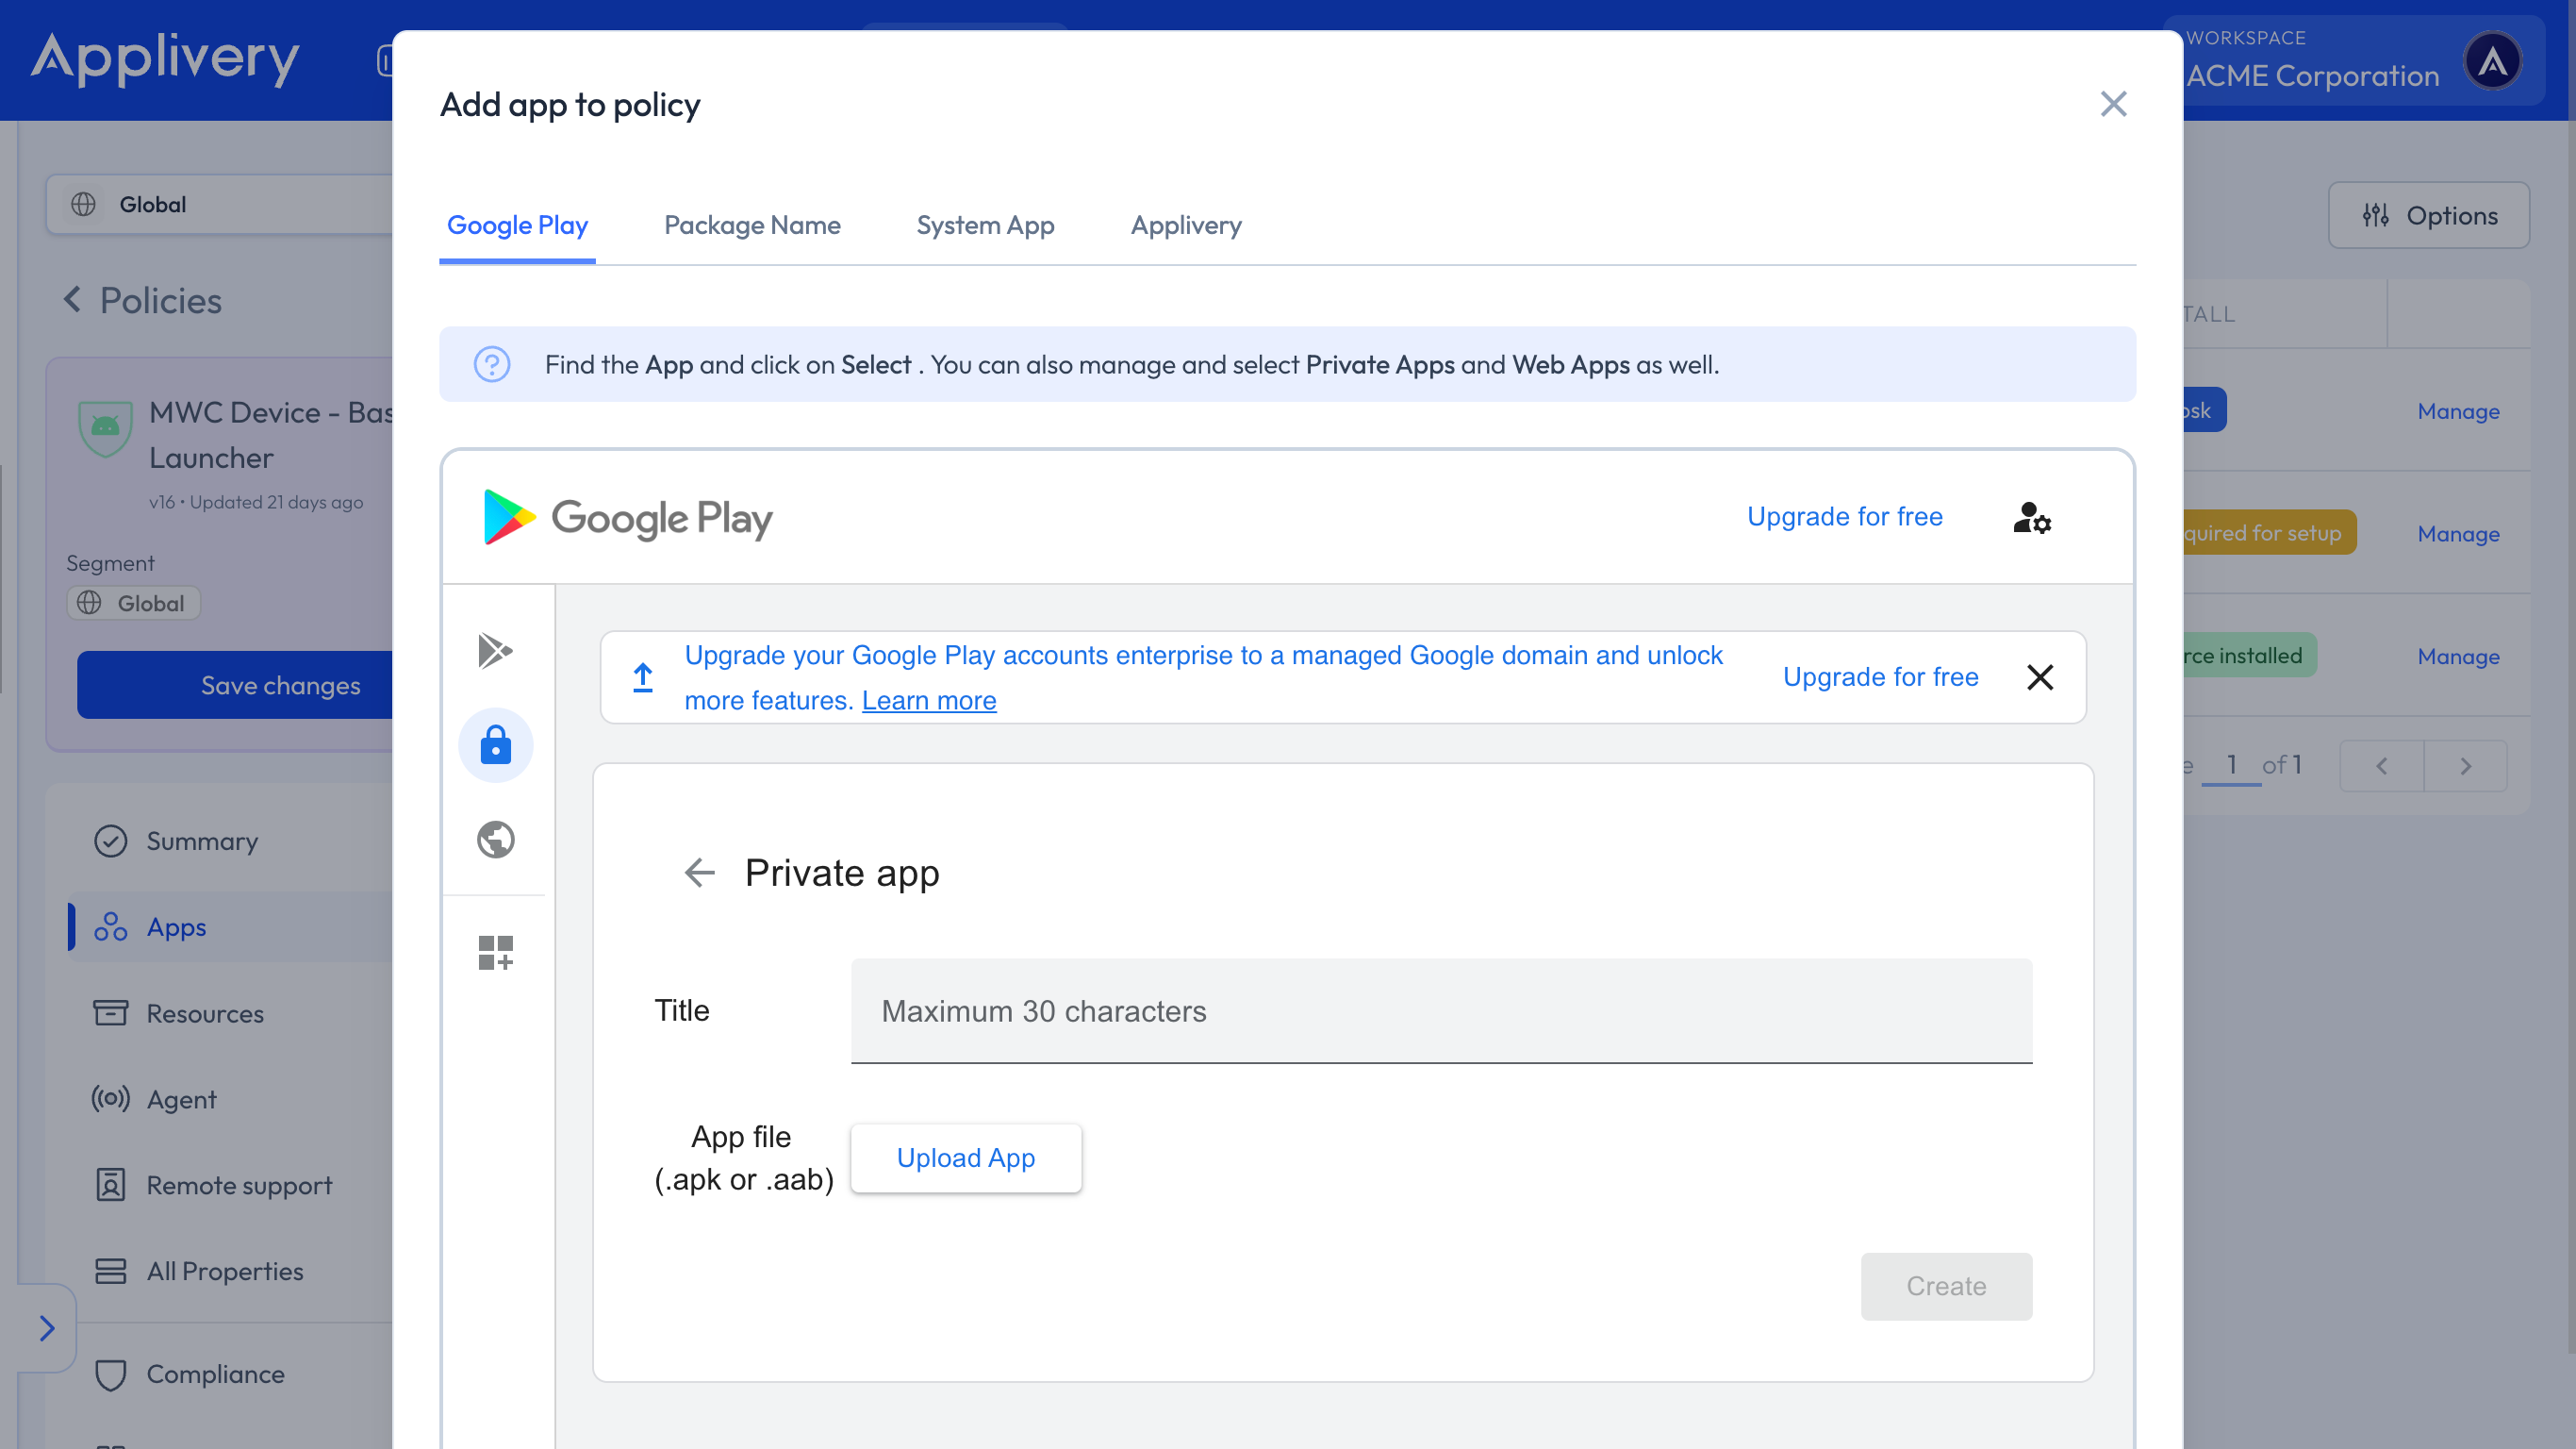Click the Title input field

pyautogui.click(x=1441, y=1010)
